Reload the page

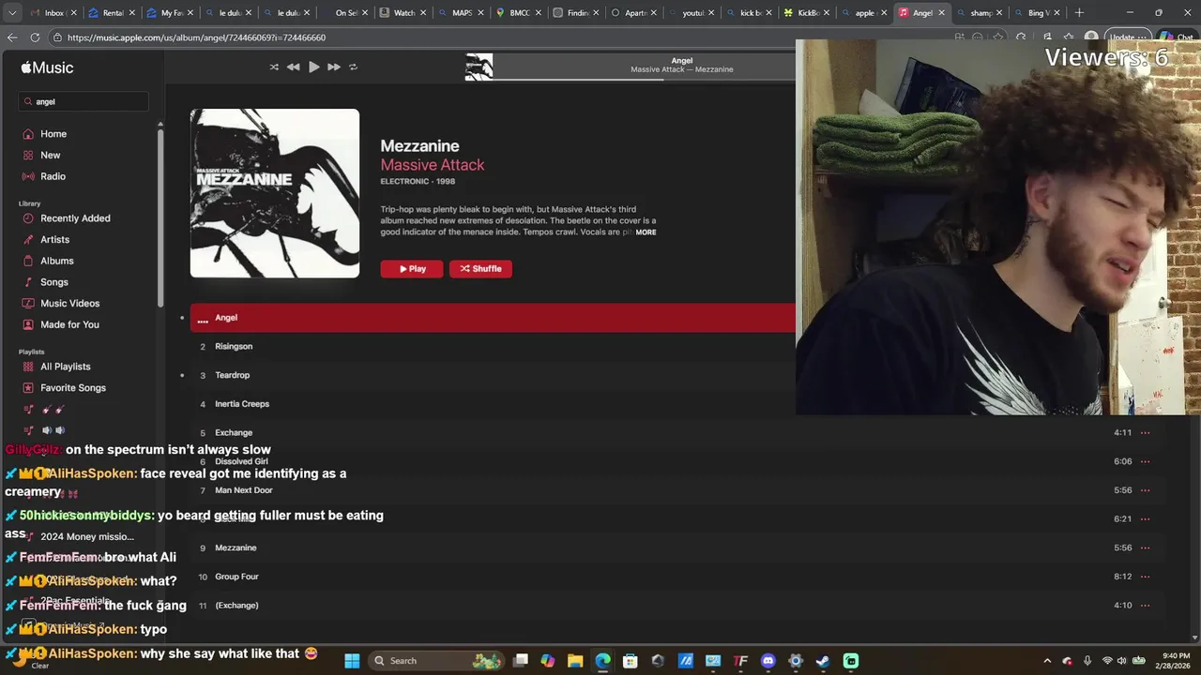coord(35,37)
